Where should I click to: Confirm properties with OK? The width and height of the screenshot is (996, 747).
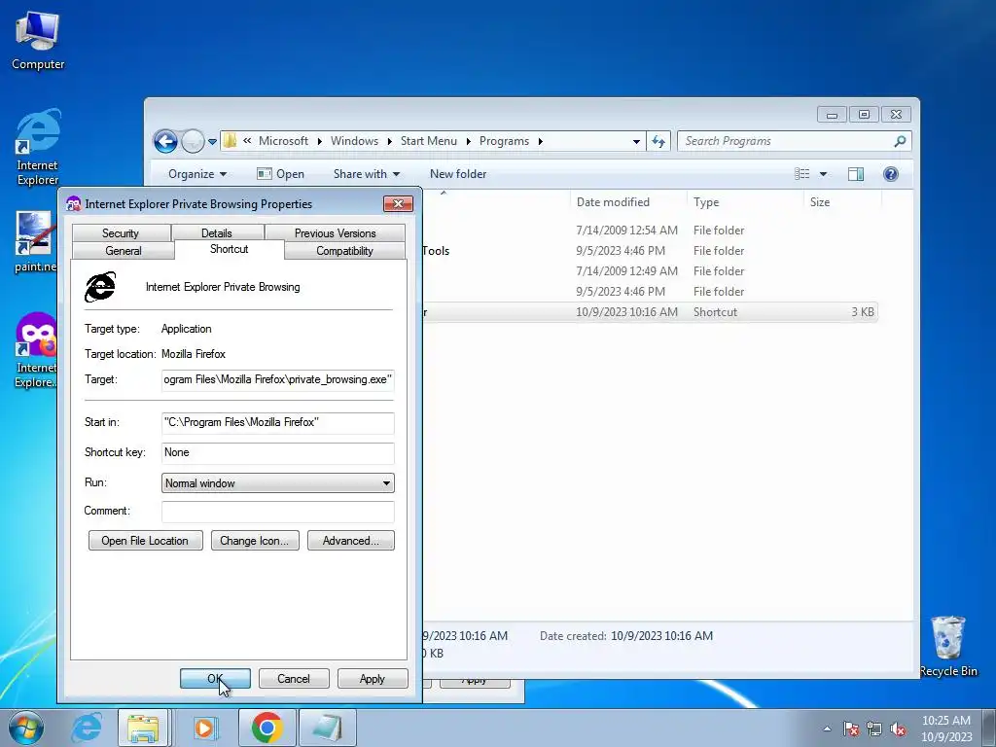215,678
